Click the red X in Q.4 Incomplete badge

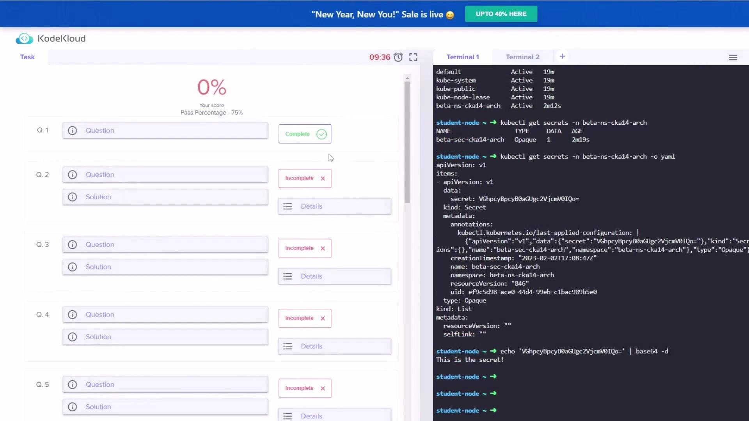[323, 318]
